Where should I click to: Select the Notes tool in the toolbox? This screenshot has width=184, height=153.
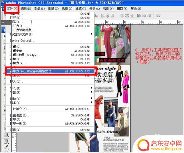[x=6, y=142]
